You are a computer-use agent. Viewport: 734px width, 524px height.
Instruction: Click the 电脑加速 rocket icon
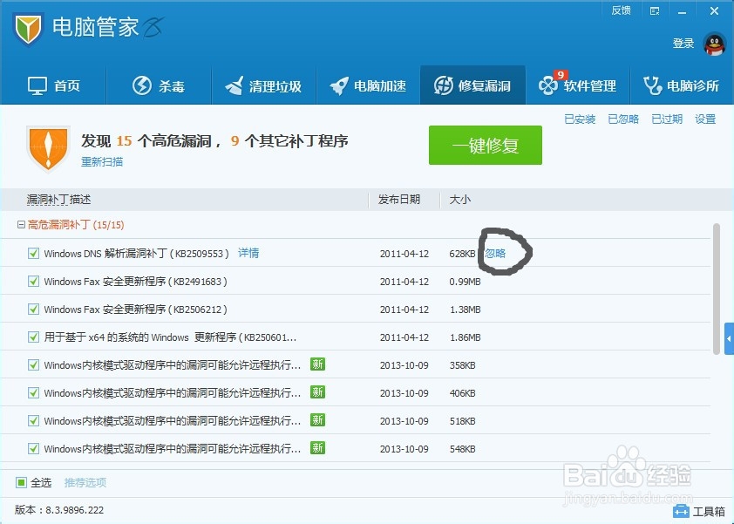click(339, 85)
